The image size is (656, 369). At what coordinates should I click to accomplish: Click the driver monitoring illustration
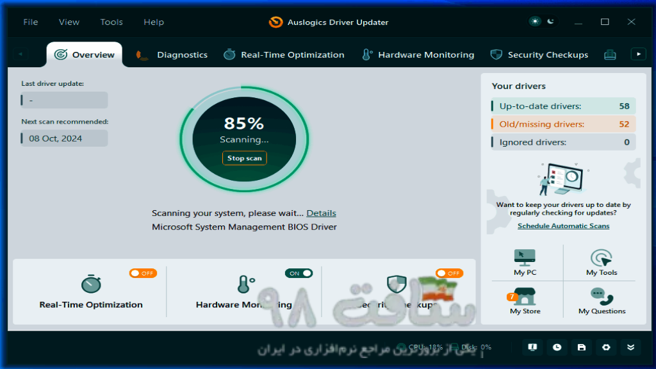pyautogui.click(x=563, y=179)
